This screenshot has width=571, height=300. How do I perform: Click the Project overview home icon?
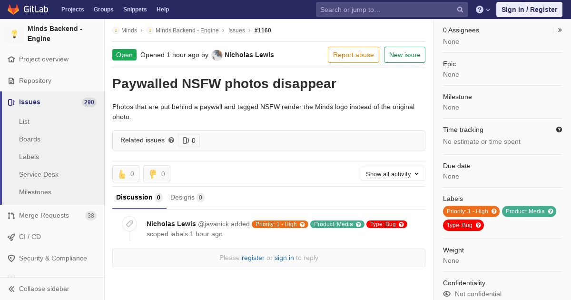pyautogui.click(x=11, y=60)
